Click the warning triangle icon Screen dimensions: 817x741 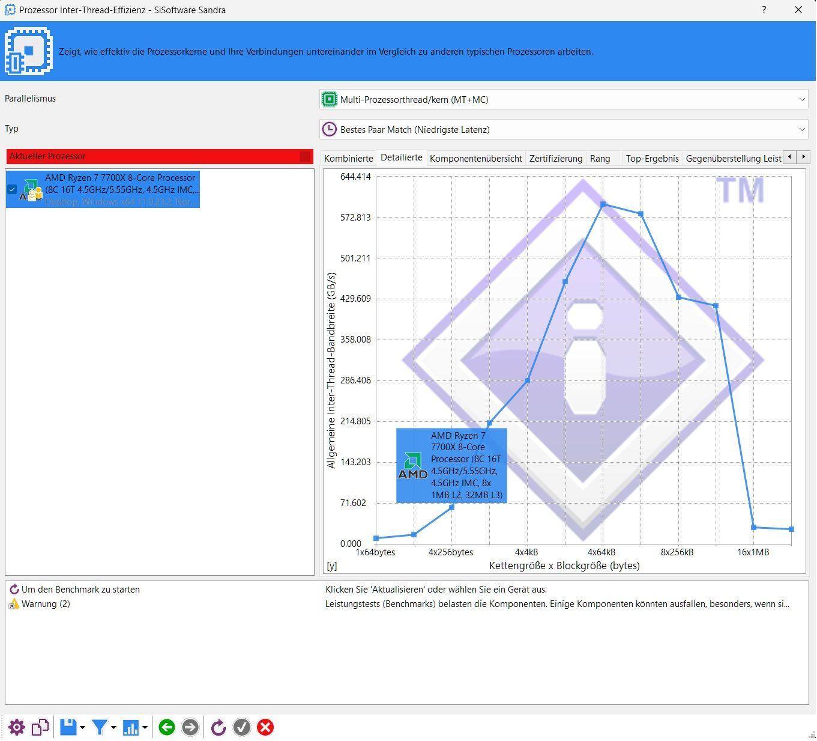click(x=14, y=604)
